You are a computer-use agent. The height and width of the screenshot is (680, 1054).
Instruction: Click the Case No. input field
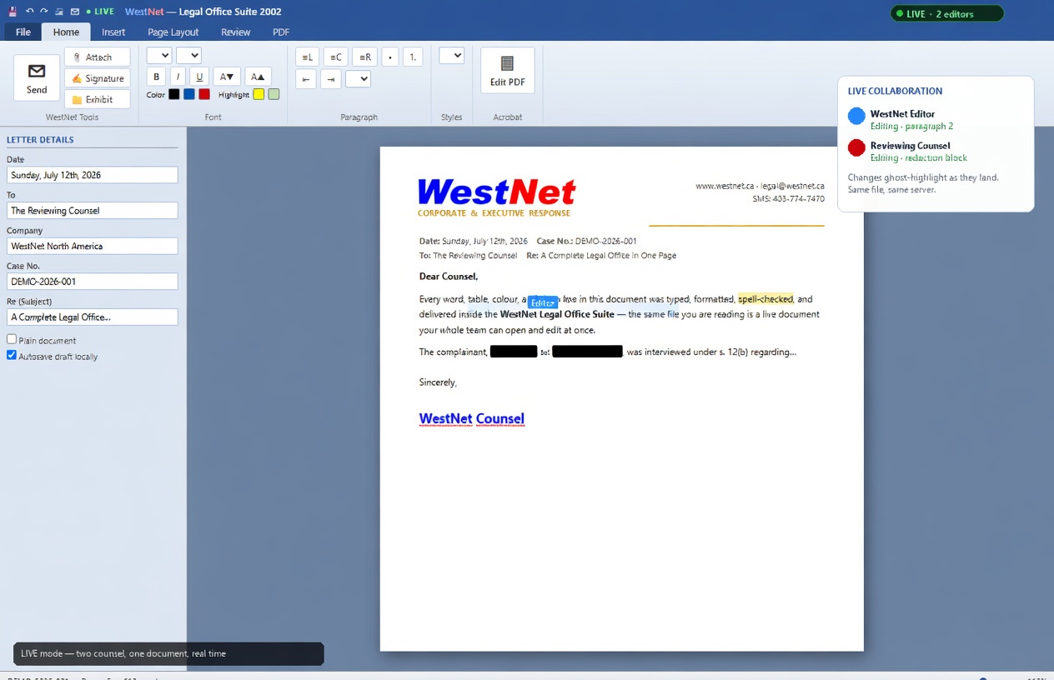point(93,282)
